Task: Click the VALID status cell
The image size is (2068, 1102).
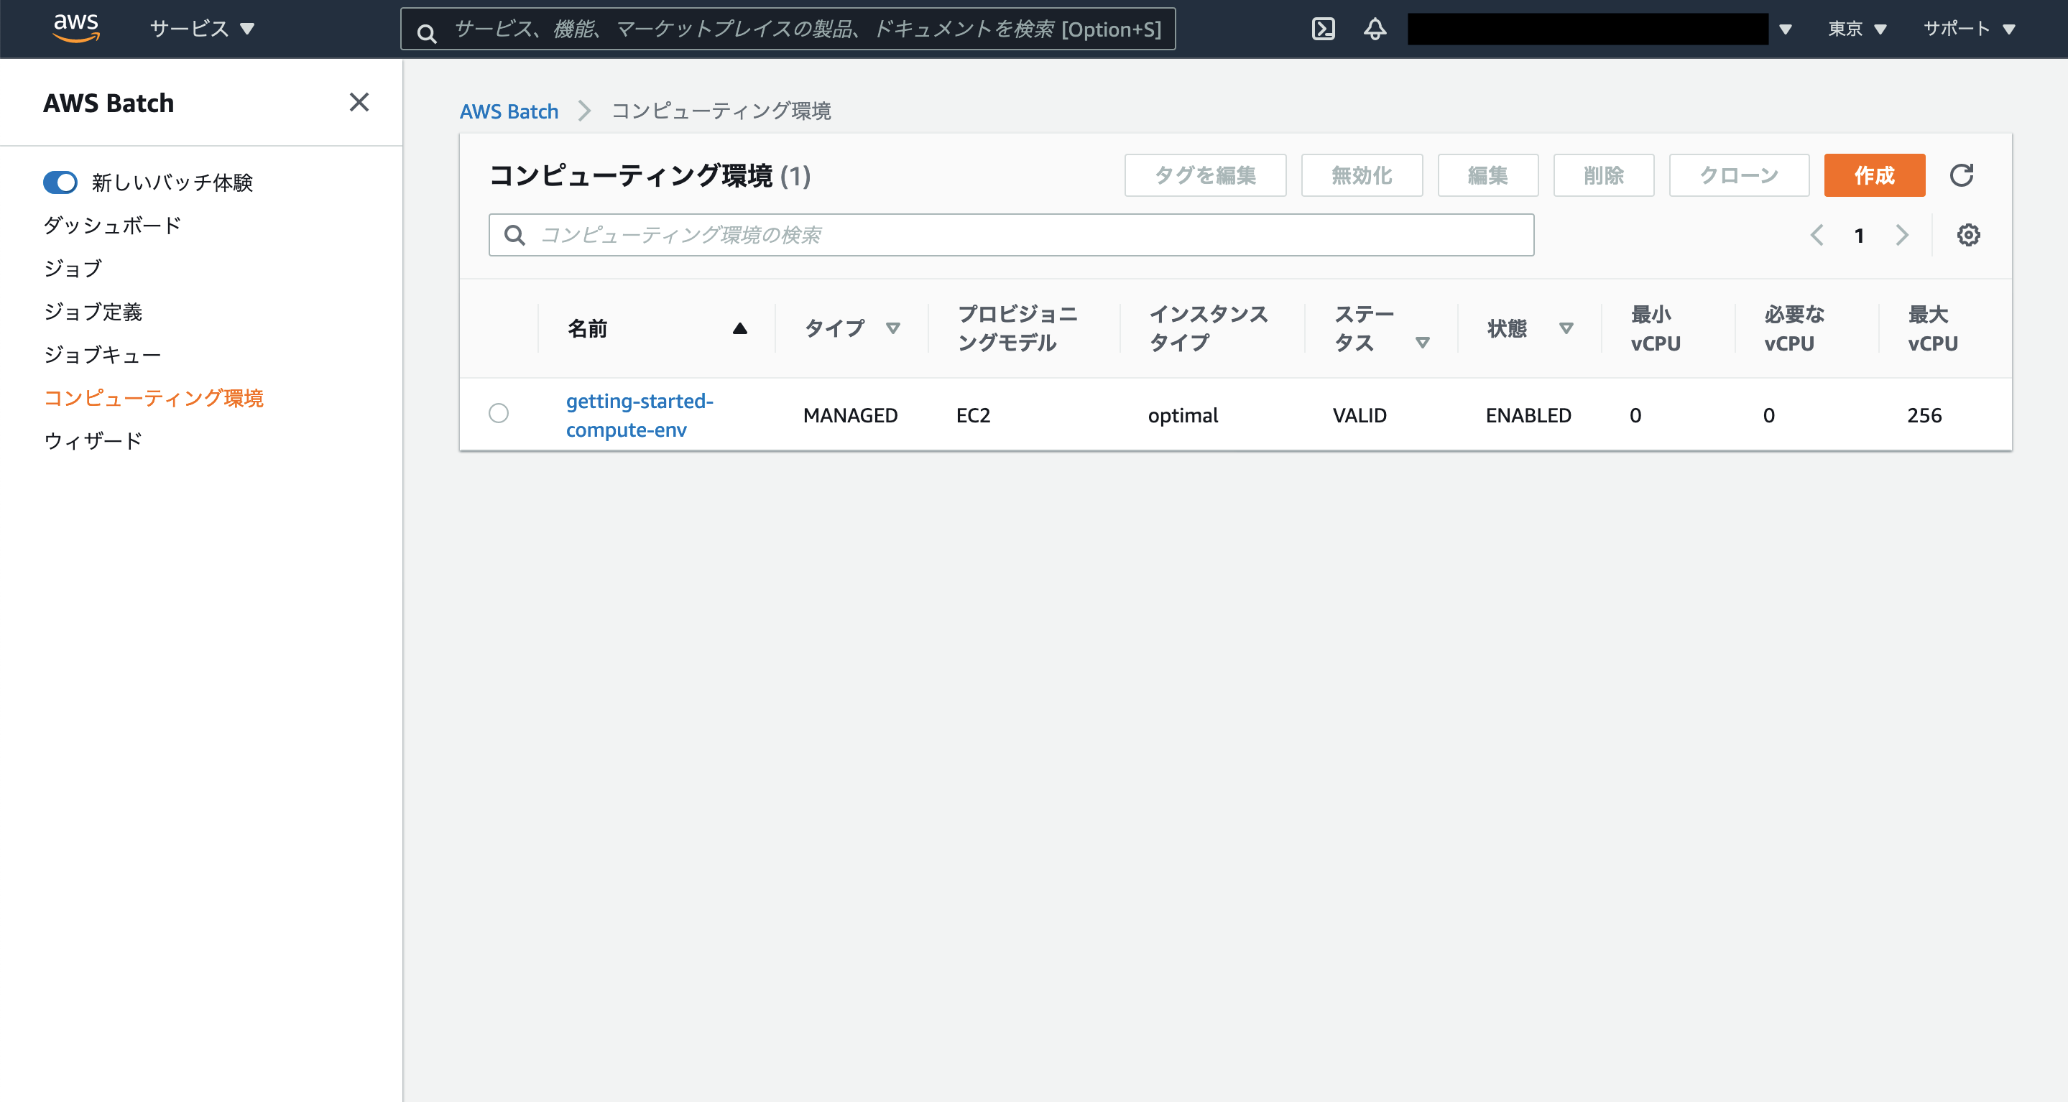Action: coord(1359,415)
